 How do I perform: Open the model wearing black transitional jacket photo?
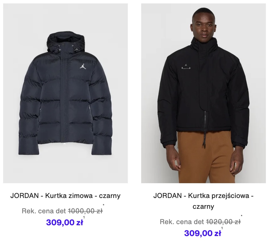[x=203, y=93]
